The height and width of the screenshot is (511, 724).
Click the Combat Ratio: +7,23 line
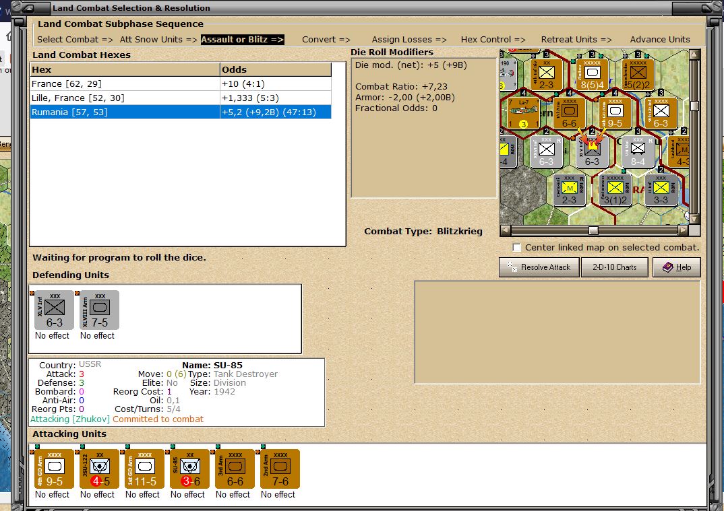click(401, 87)
